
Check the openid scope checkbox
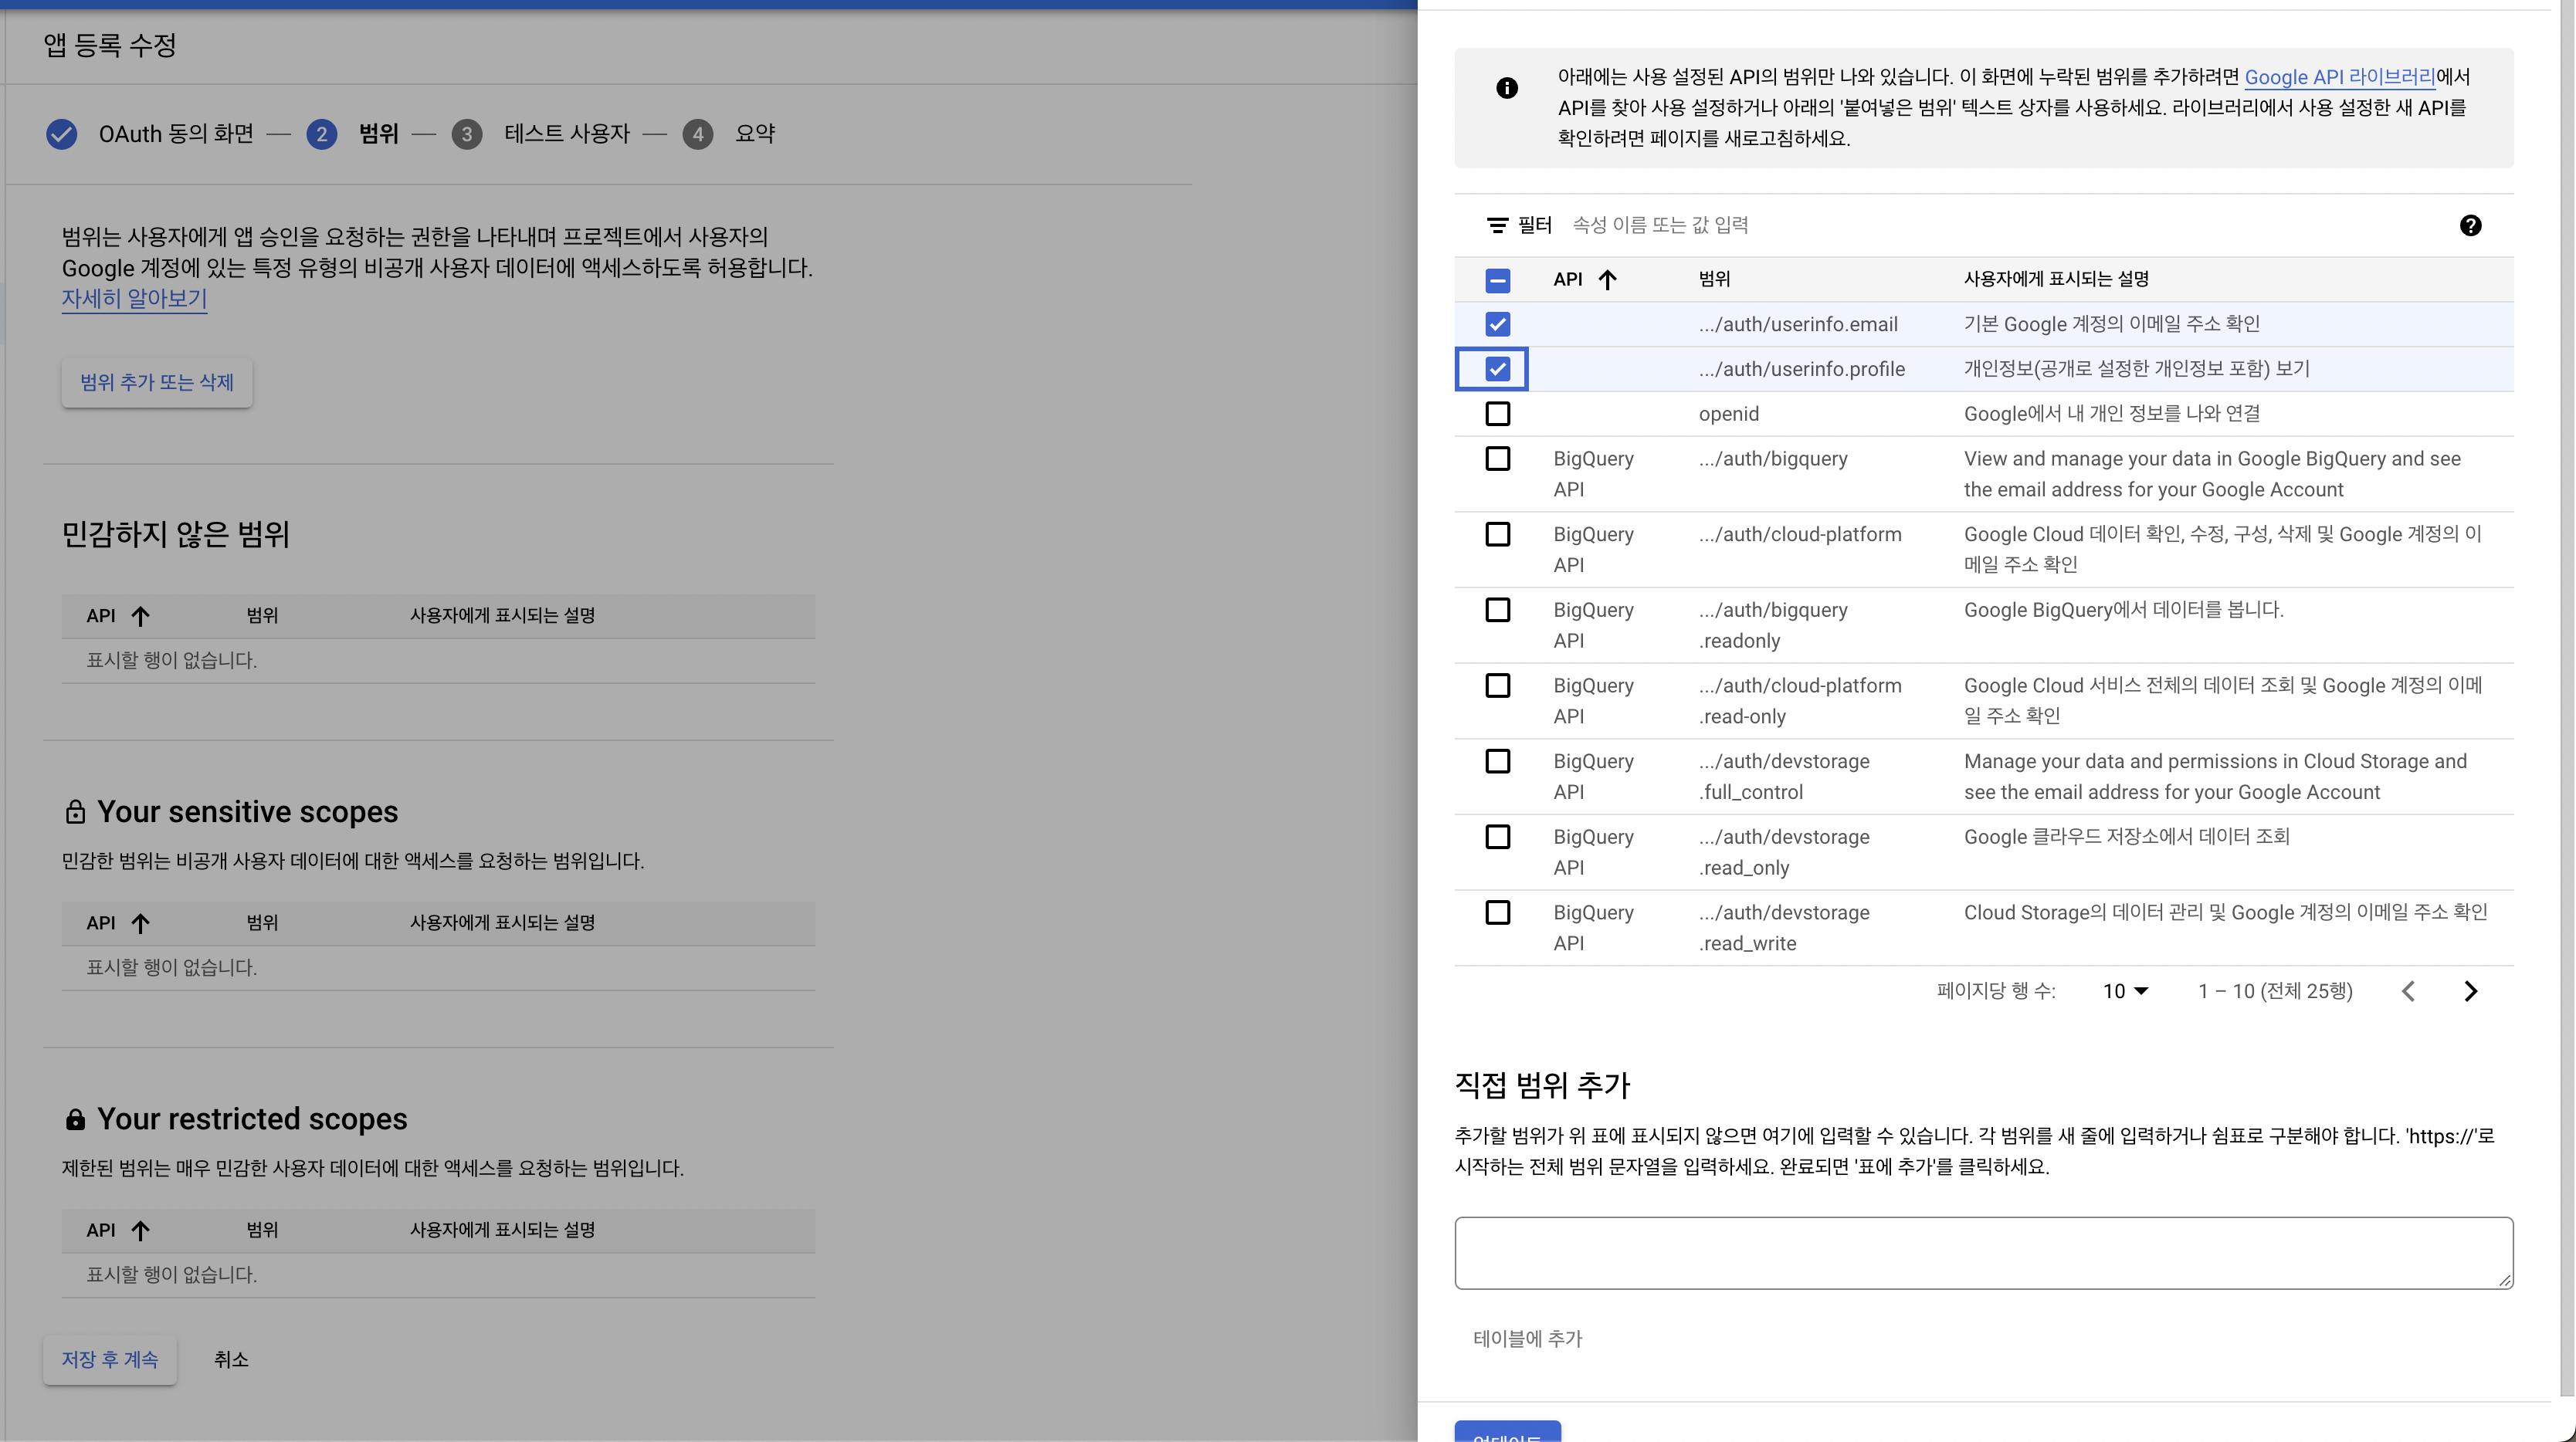[1497, 413]
